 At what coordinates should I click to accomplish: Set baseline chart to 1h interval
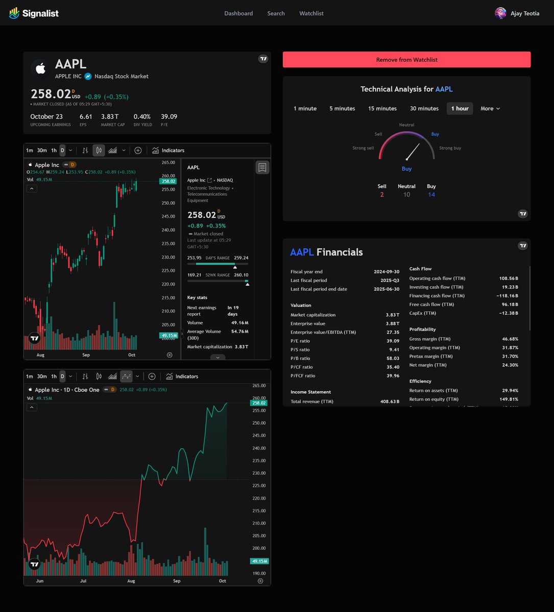point(54,376)
